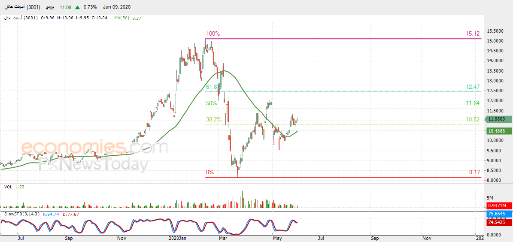513x242 pixels.
Task: Click the economies.com watermark
Action: click(x=95, y=148)
